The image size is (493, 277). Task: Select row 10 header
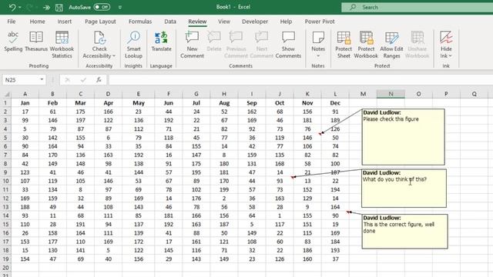[x=5, y=181]
